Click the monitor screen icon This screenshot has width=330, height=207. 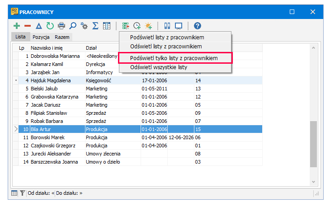tap(179, 26)
